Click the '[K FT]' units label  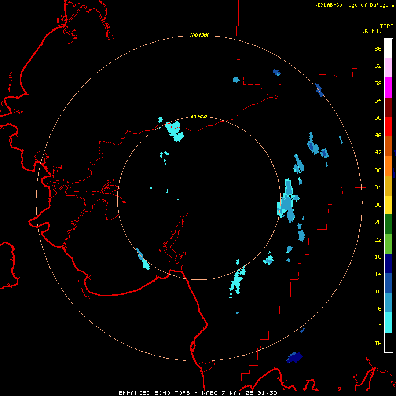[x=372, y=30]
